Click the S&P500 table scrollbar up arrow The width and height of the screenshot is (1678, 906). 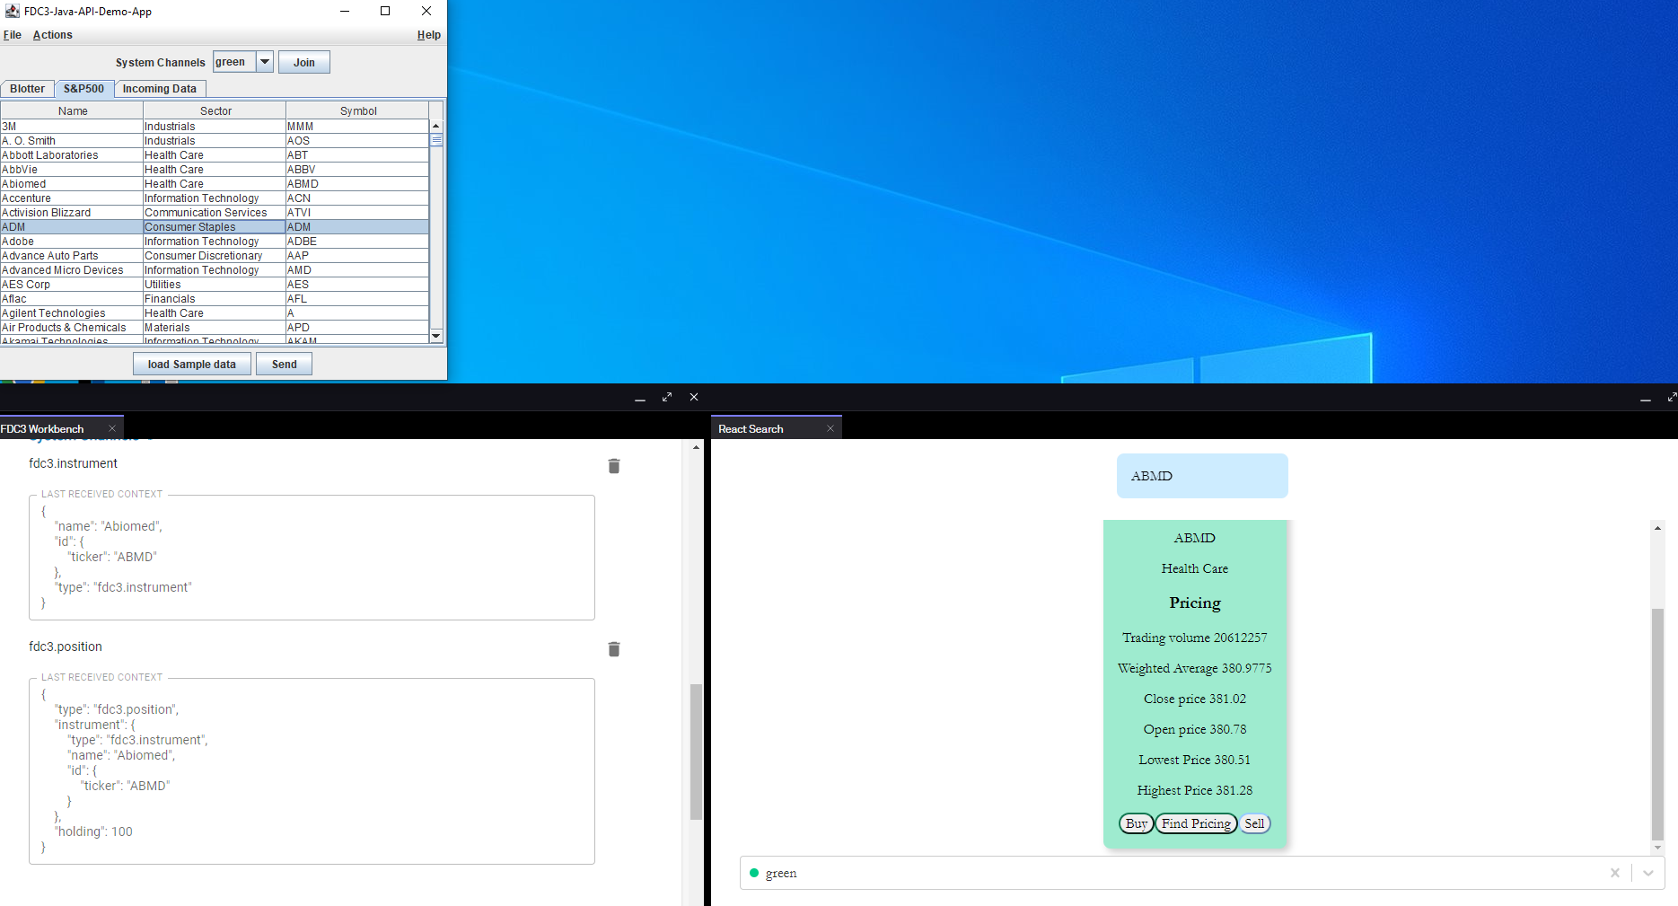click(436, 126)
